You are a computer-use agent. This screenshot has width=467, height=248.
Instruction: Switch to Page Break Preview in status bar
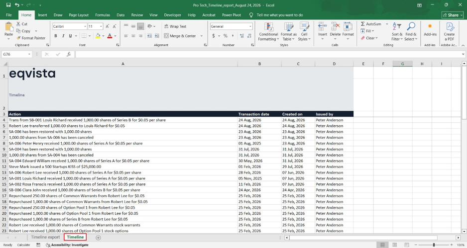(x=407, y=245)
